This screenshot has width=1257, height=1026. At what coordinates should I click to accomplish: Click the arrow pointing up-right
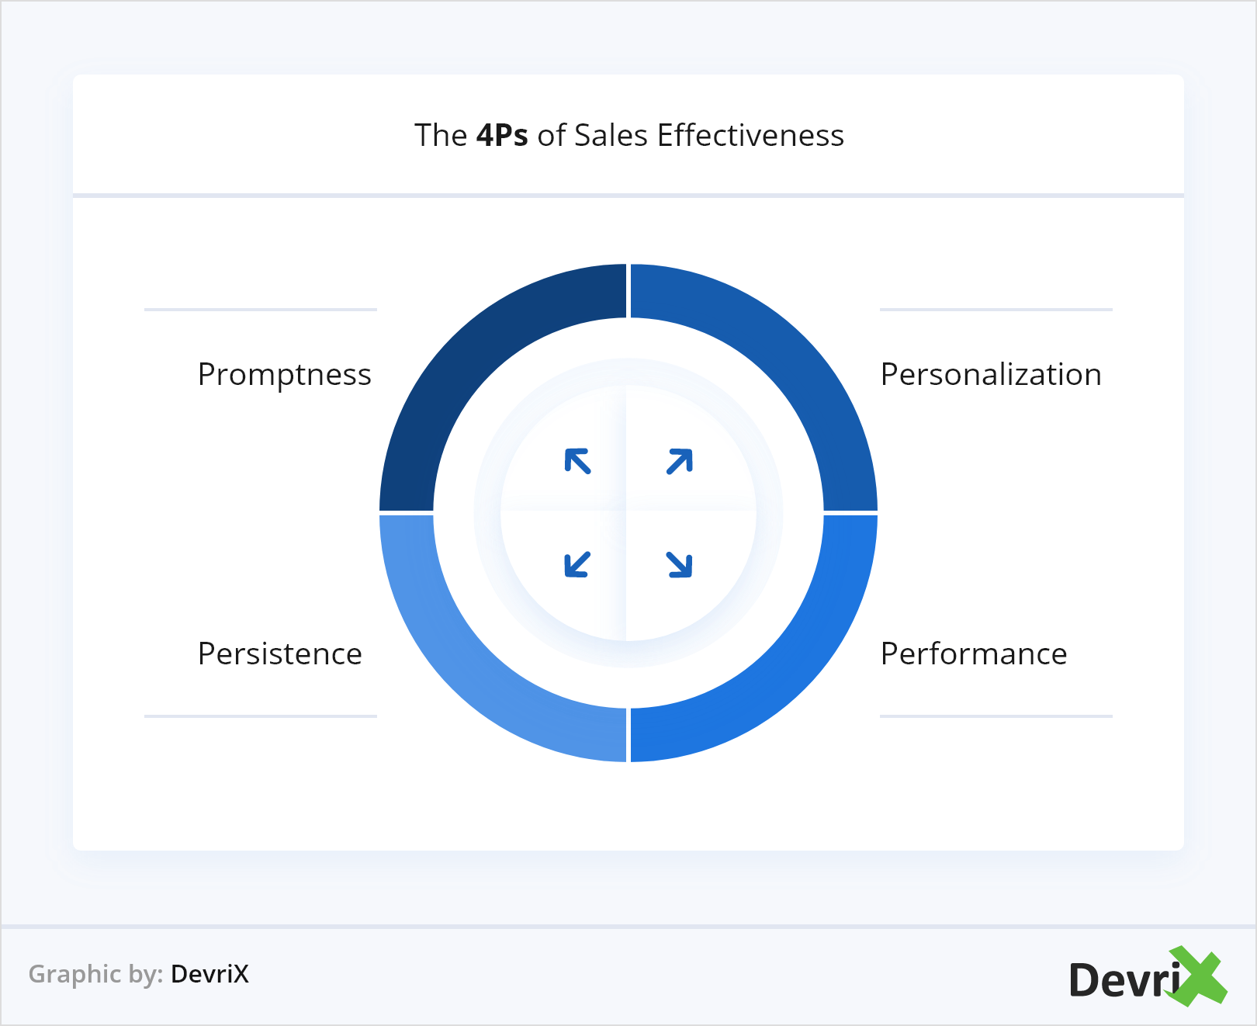(x=680, y=461)
